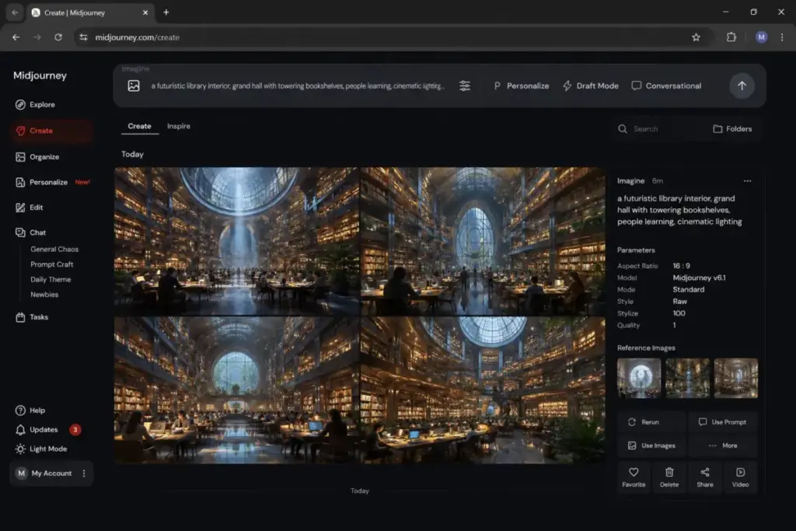Click the Midjourney logo text
Viewport: 796px width, 531px height.
[40, 75]
